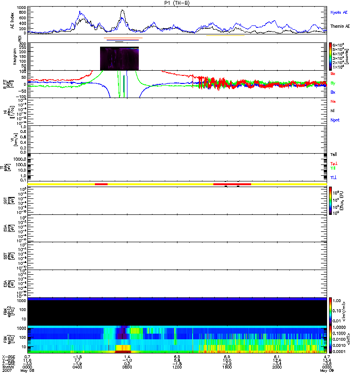Click the plot title "P1 (TH-B)"
Image resolution: width=354 pixels, height=377 pixels.
pyautogui.click(x=177, y=3)
